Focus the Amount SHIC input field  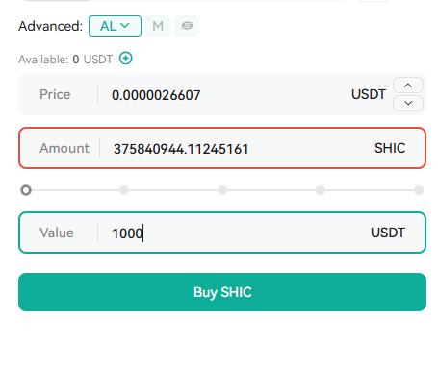pos(222,148)
